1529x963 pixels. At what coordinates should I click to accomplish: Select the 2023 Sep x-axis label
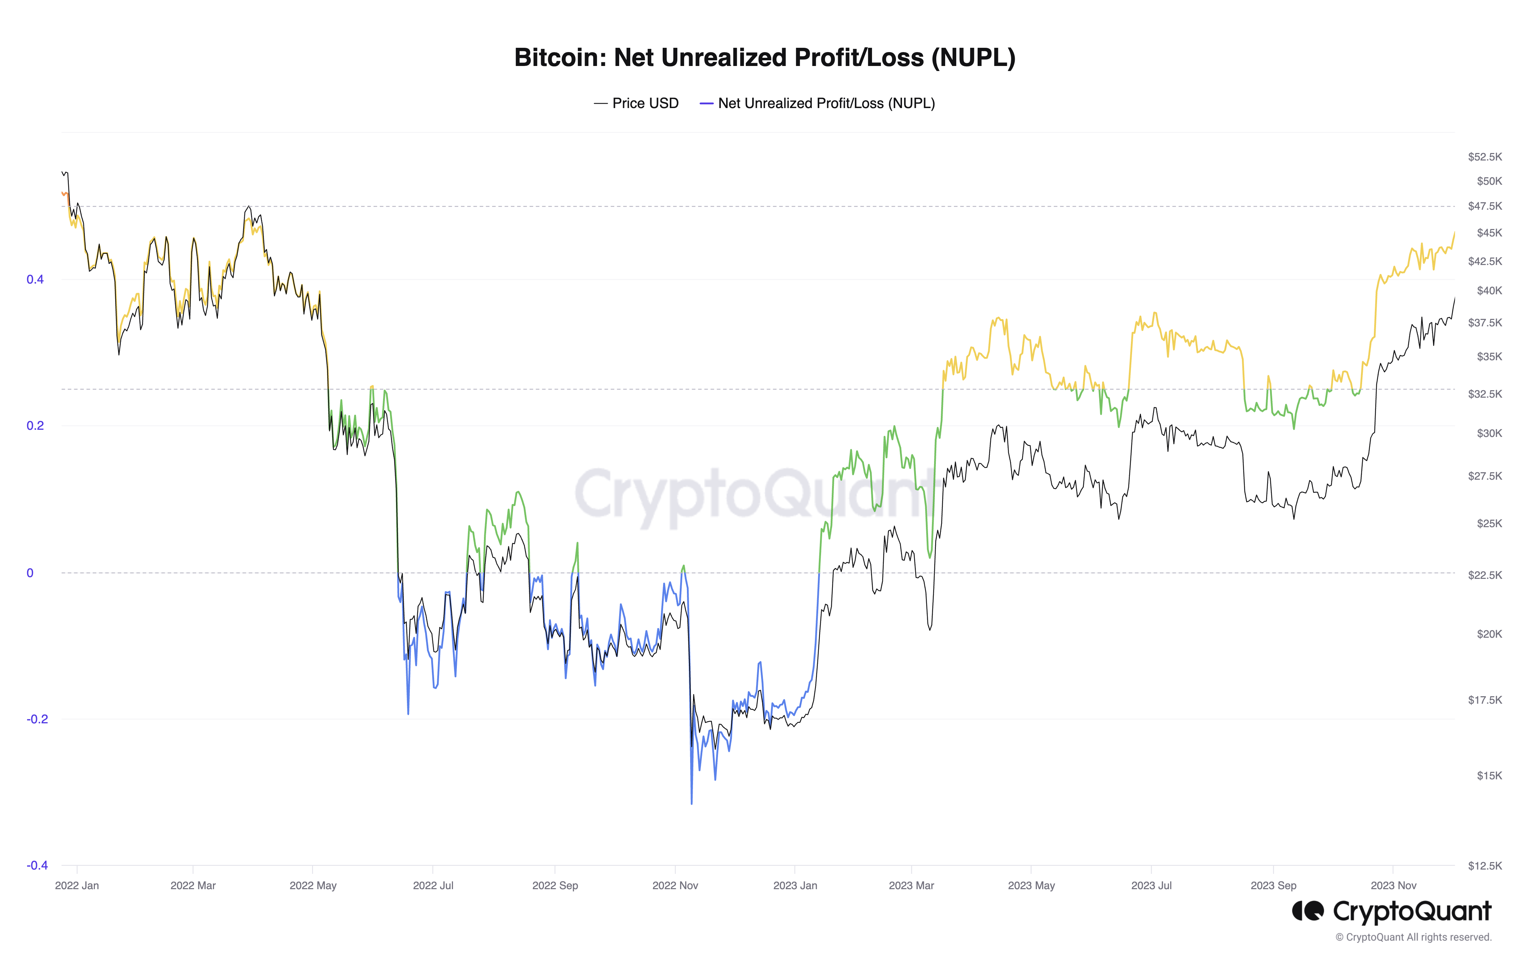1273,885
